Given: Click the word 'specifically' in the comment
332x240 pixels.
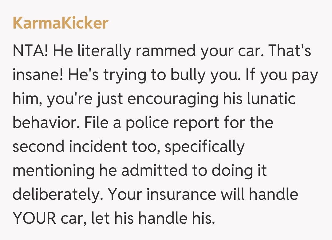Looking at the screenshot, I should [x=204, y=147].
